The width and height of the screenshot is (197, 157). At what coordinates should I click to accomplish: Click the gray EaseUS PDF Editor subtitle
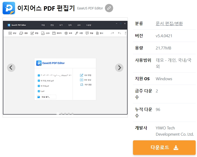tap(90, 8)
